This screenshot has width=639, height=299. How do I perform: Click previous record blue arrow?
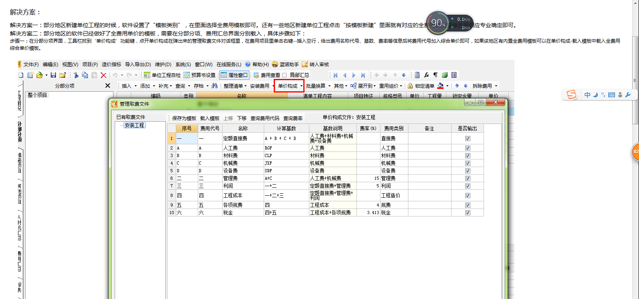click(345, 75)
